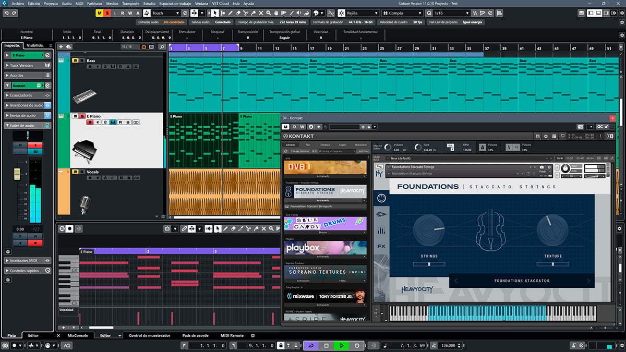Open the Archivo menu

coord(18,3)
